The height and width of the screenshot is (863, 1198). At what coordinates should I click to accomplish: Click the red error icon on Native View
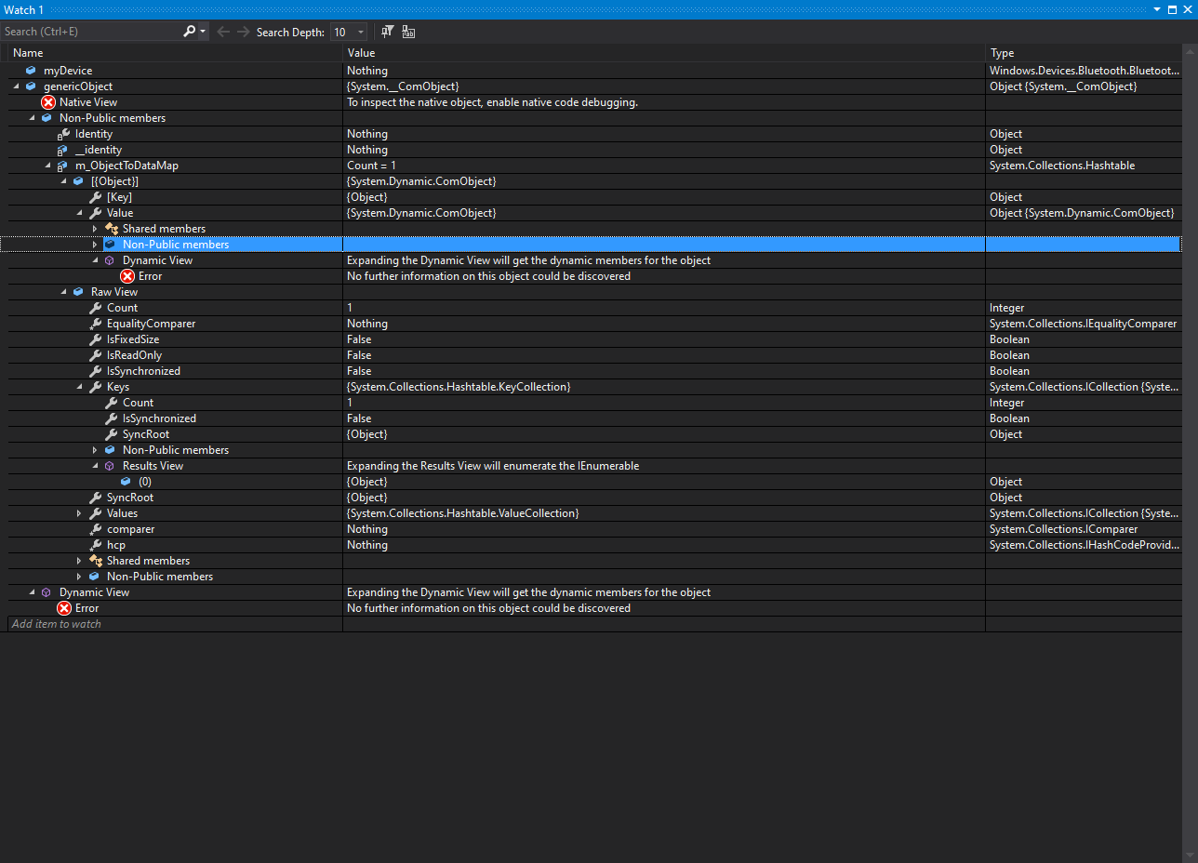48,102
